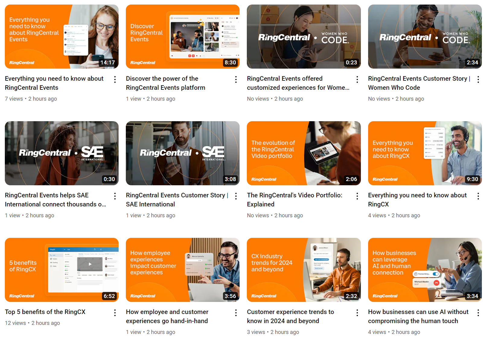The width and height of the screenshot is (487, 340).
Task: Open title 'The RingCentral's Video Portfolio: Explained'
Action: [x=295, y=200]
